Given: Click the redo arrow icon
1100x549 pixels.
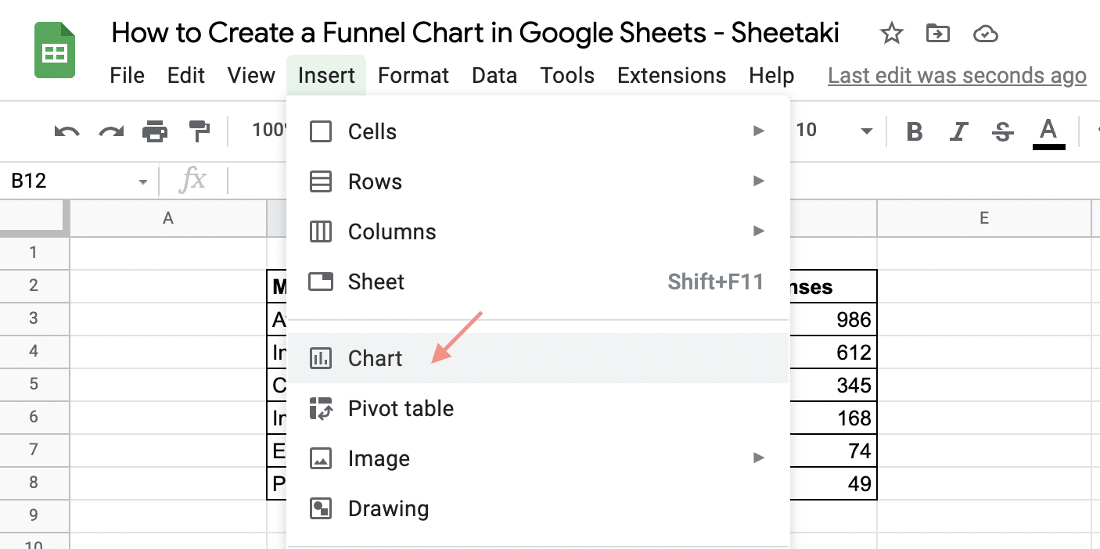Looking at the screenshot, I should tap(111, 131).
